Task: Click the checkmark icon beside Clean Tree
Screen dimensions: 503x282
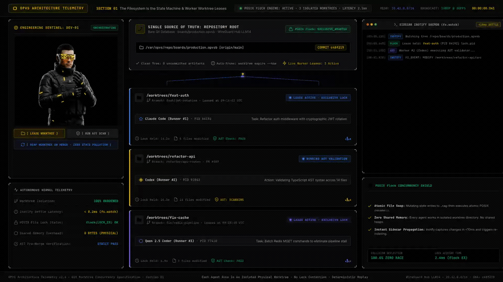Action: coord(138,63)
